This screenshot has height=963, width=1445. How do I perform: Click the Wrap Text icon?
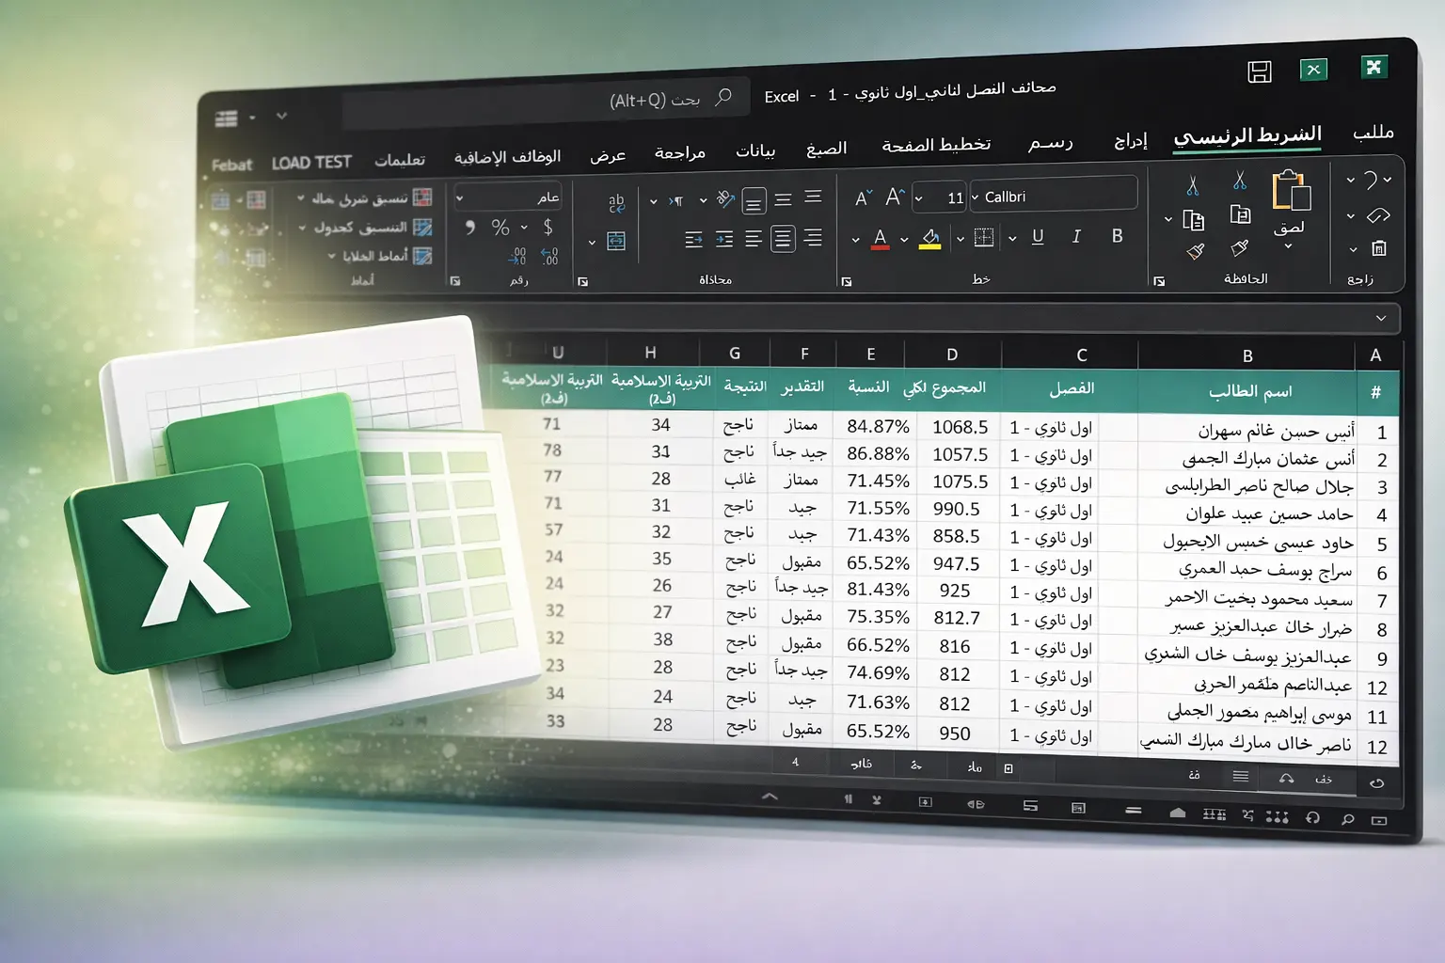[616, 202]
